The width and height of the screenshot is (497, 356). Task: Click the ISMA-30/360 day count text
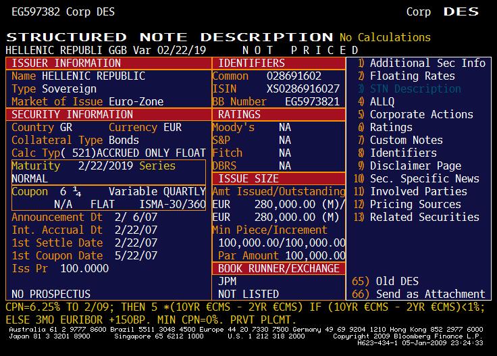tap(173, 205)
